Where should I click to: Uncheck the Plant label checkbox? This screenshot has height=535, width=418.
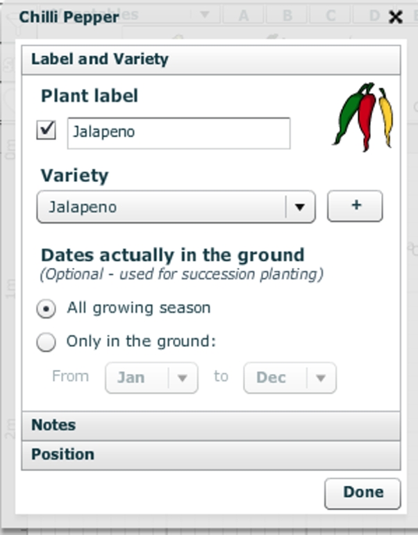47,130
